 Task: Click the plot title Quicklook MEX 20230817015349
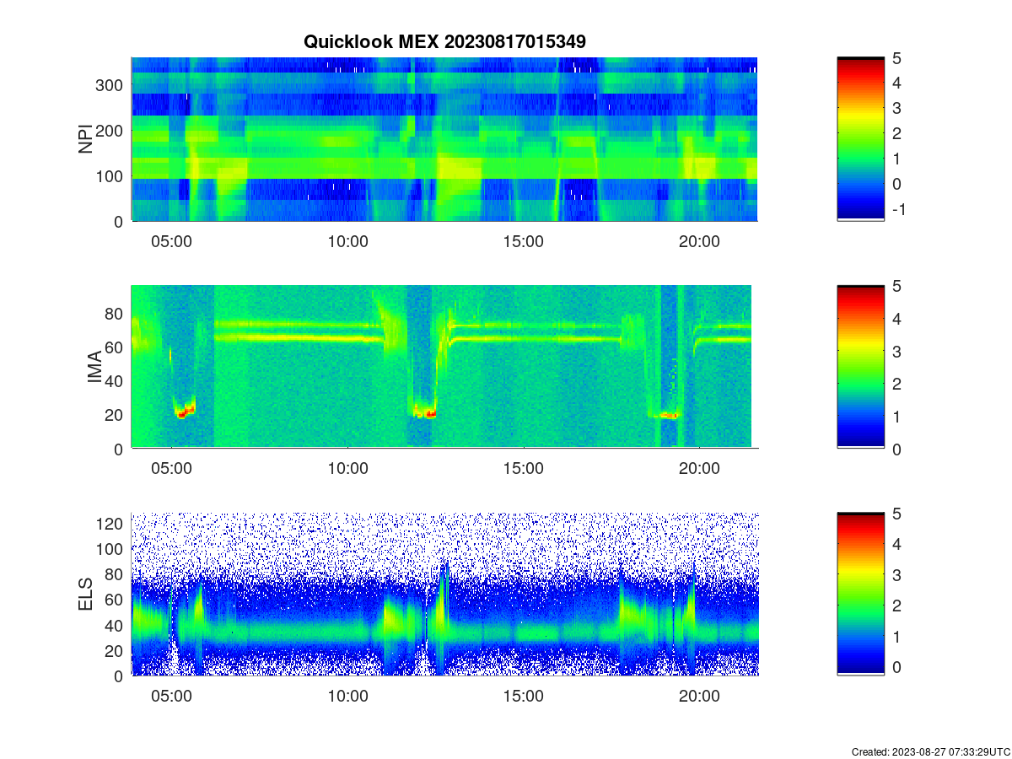tap(444, 41)
